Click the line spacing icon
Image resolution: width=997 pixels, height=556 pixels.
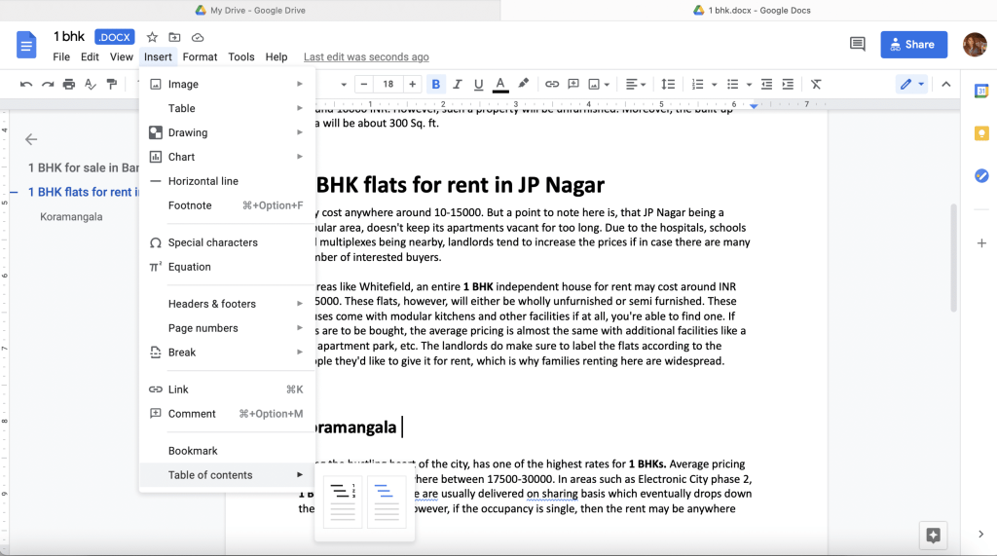point(668,84)
